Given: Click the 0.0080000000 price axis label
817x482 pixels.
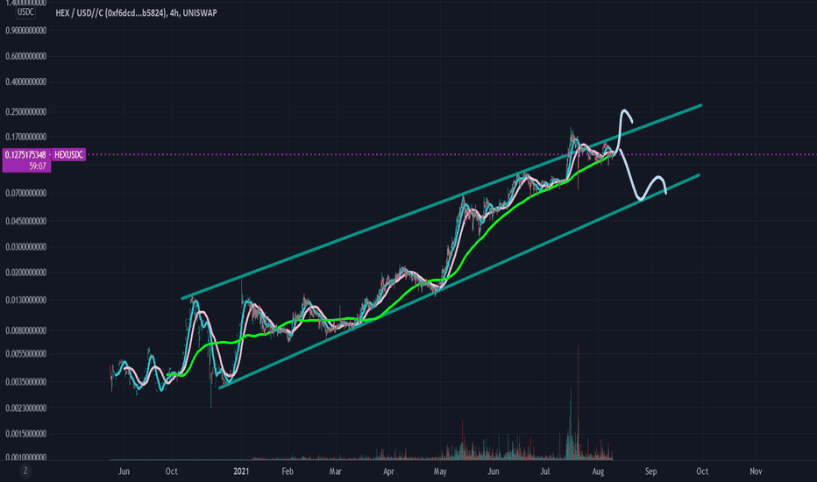Looking at the screenshot, I should click(25, 330).
